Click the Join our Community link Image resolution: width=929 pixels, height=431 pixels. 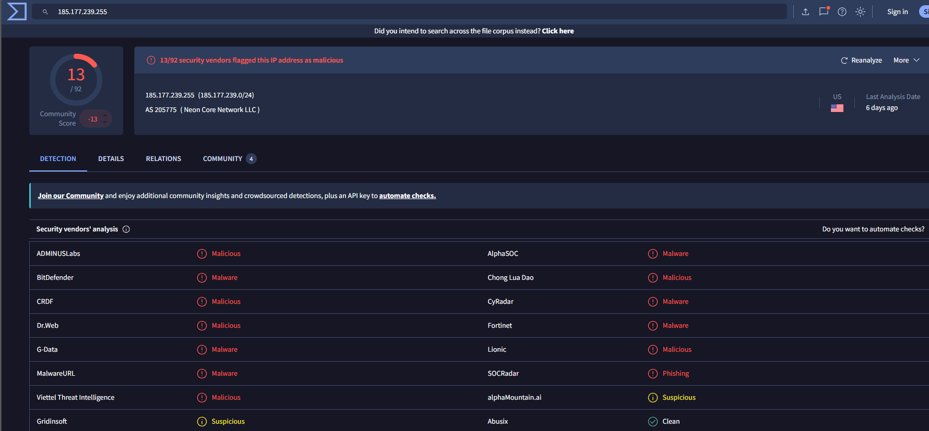pos(70,196)
